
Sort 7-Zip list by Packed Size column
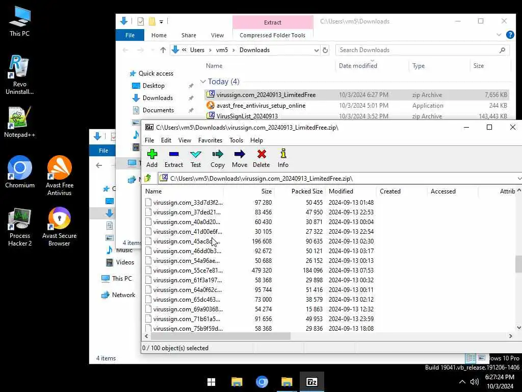tap(306, 191)
